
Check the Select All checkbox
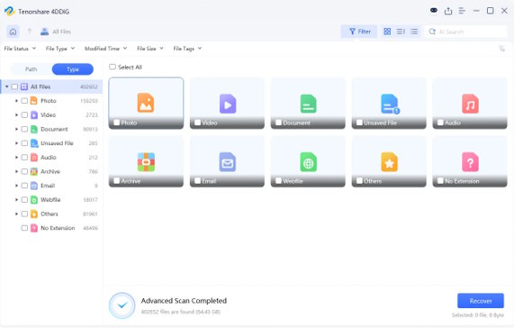pos(113,67)
